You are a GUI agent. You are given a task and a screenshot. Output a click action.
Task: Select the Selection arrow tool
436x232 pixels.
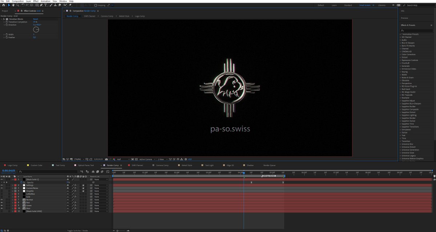[9, 5]
